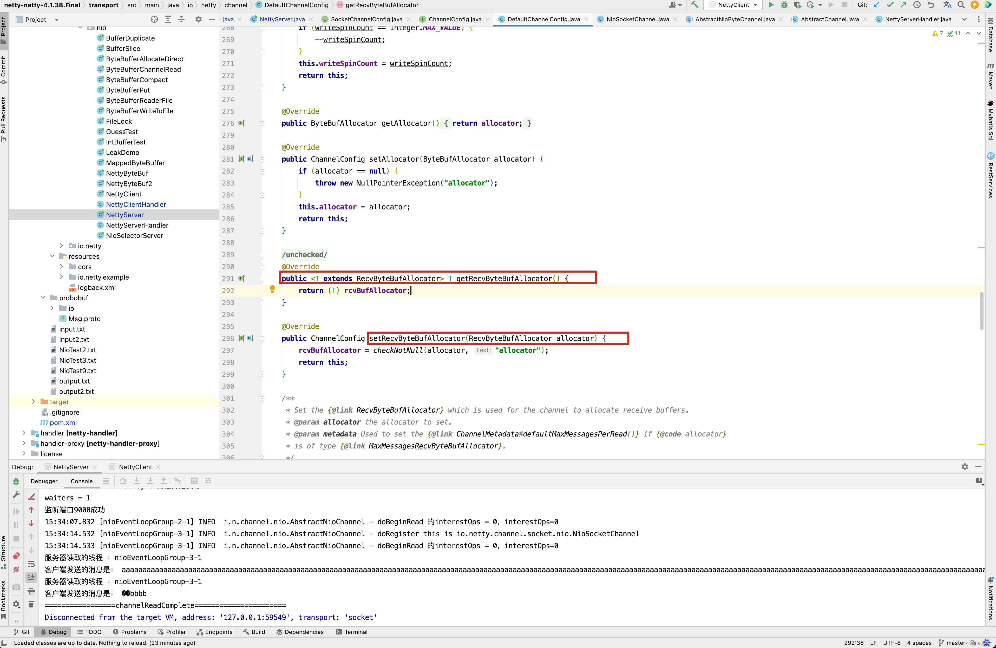Open the NettyClient run configuration dropdown
This screenshot has height=648, width=996.
[733, 5]
